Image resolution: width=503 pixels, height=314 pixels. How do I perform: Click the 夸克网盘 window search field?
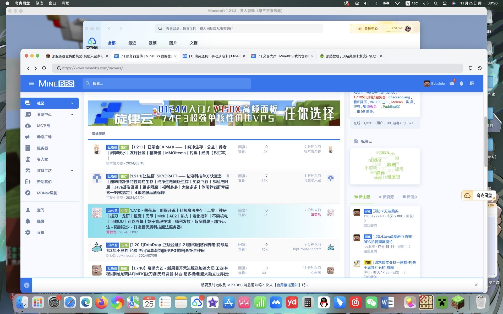[239, 29]
